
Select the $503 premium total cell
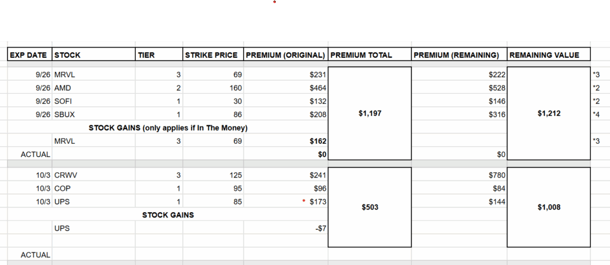[x=369, y=207]
